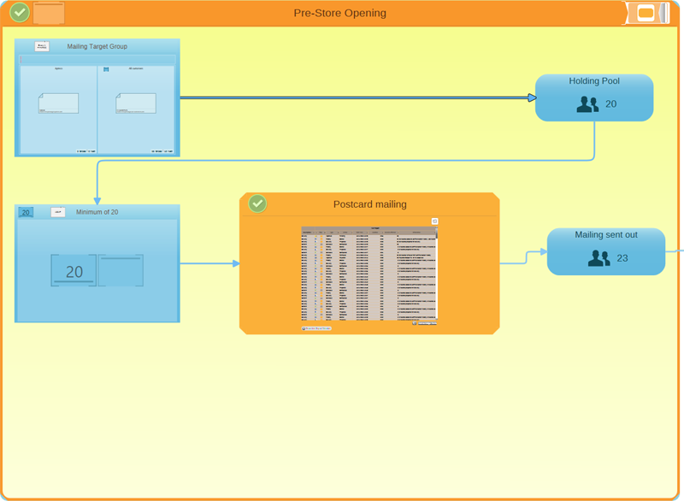Click the bottom-left pill button under the Postcard mailing table

click(x=316, y=328)
